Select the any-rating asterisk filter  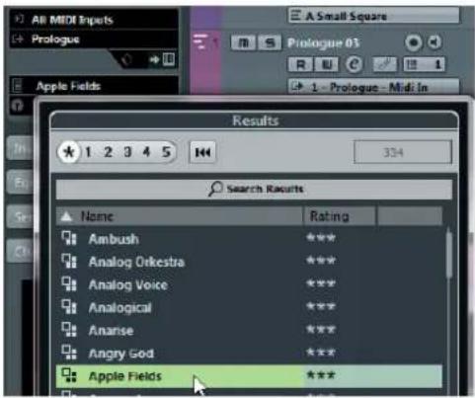tap(69, 152)
